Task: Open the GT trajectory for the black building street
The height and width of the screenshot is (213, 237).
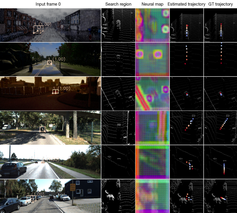Action: coord(220,196)
